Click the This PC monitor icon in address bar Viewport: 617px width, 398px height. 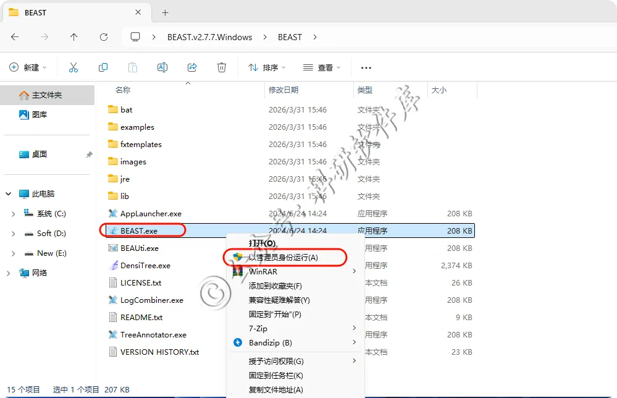point(135,37)
